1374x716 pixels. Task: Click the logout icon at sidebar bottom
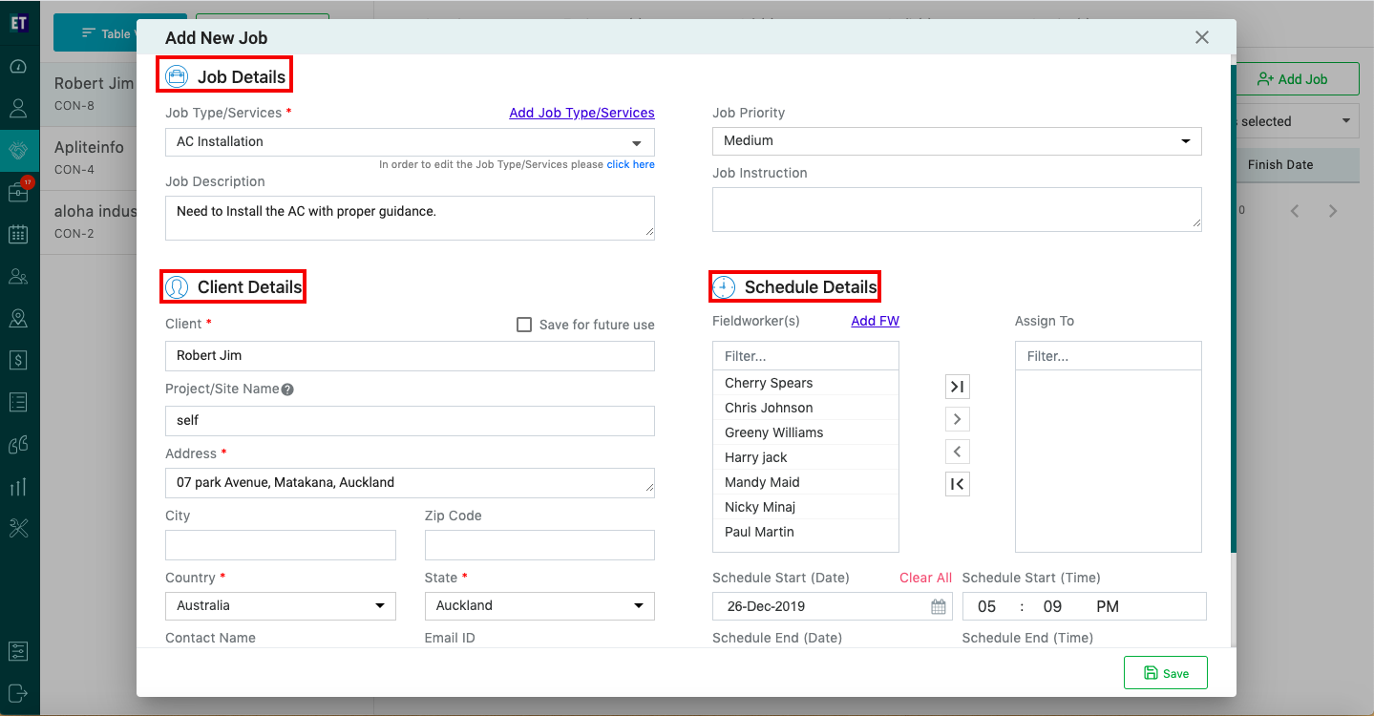coord(18,692)
